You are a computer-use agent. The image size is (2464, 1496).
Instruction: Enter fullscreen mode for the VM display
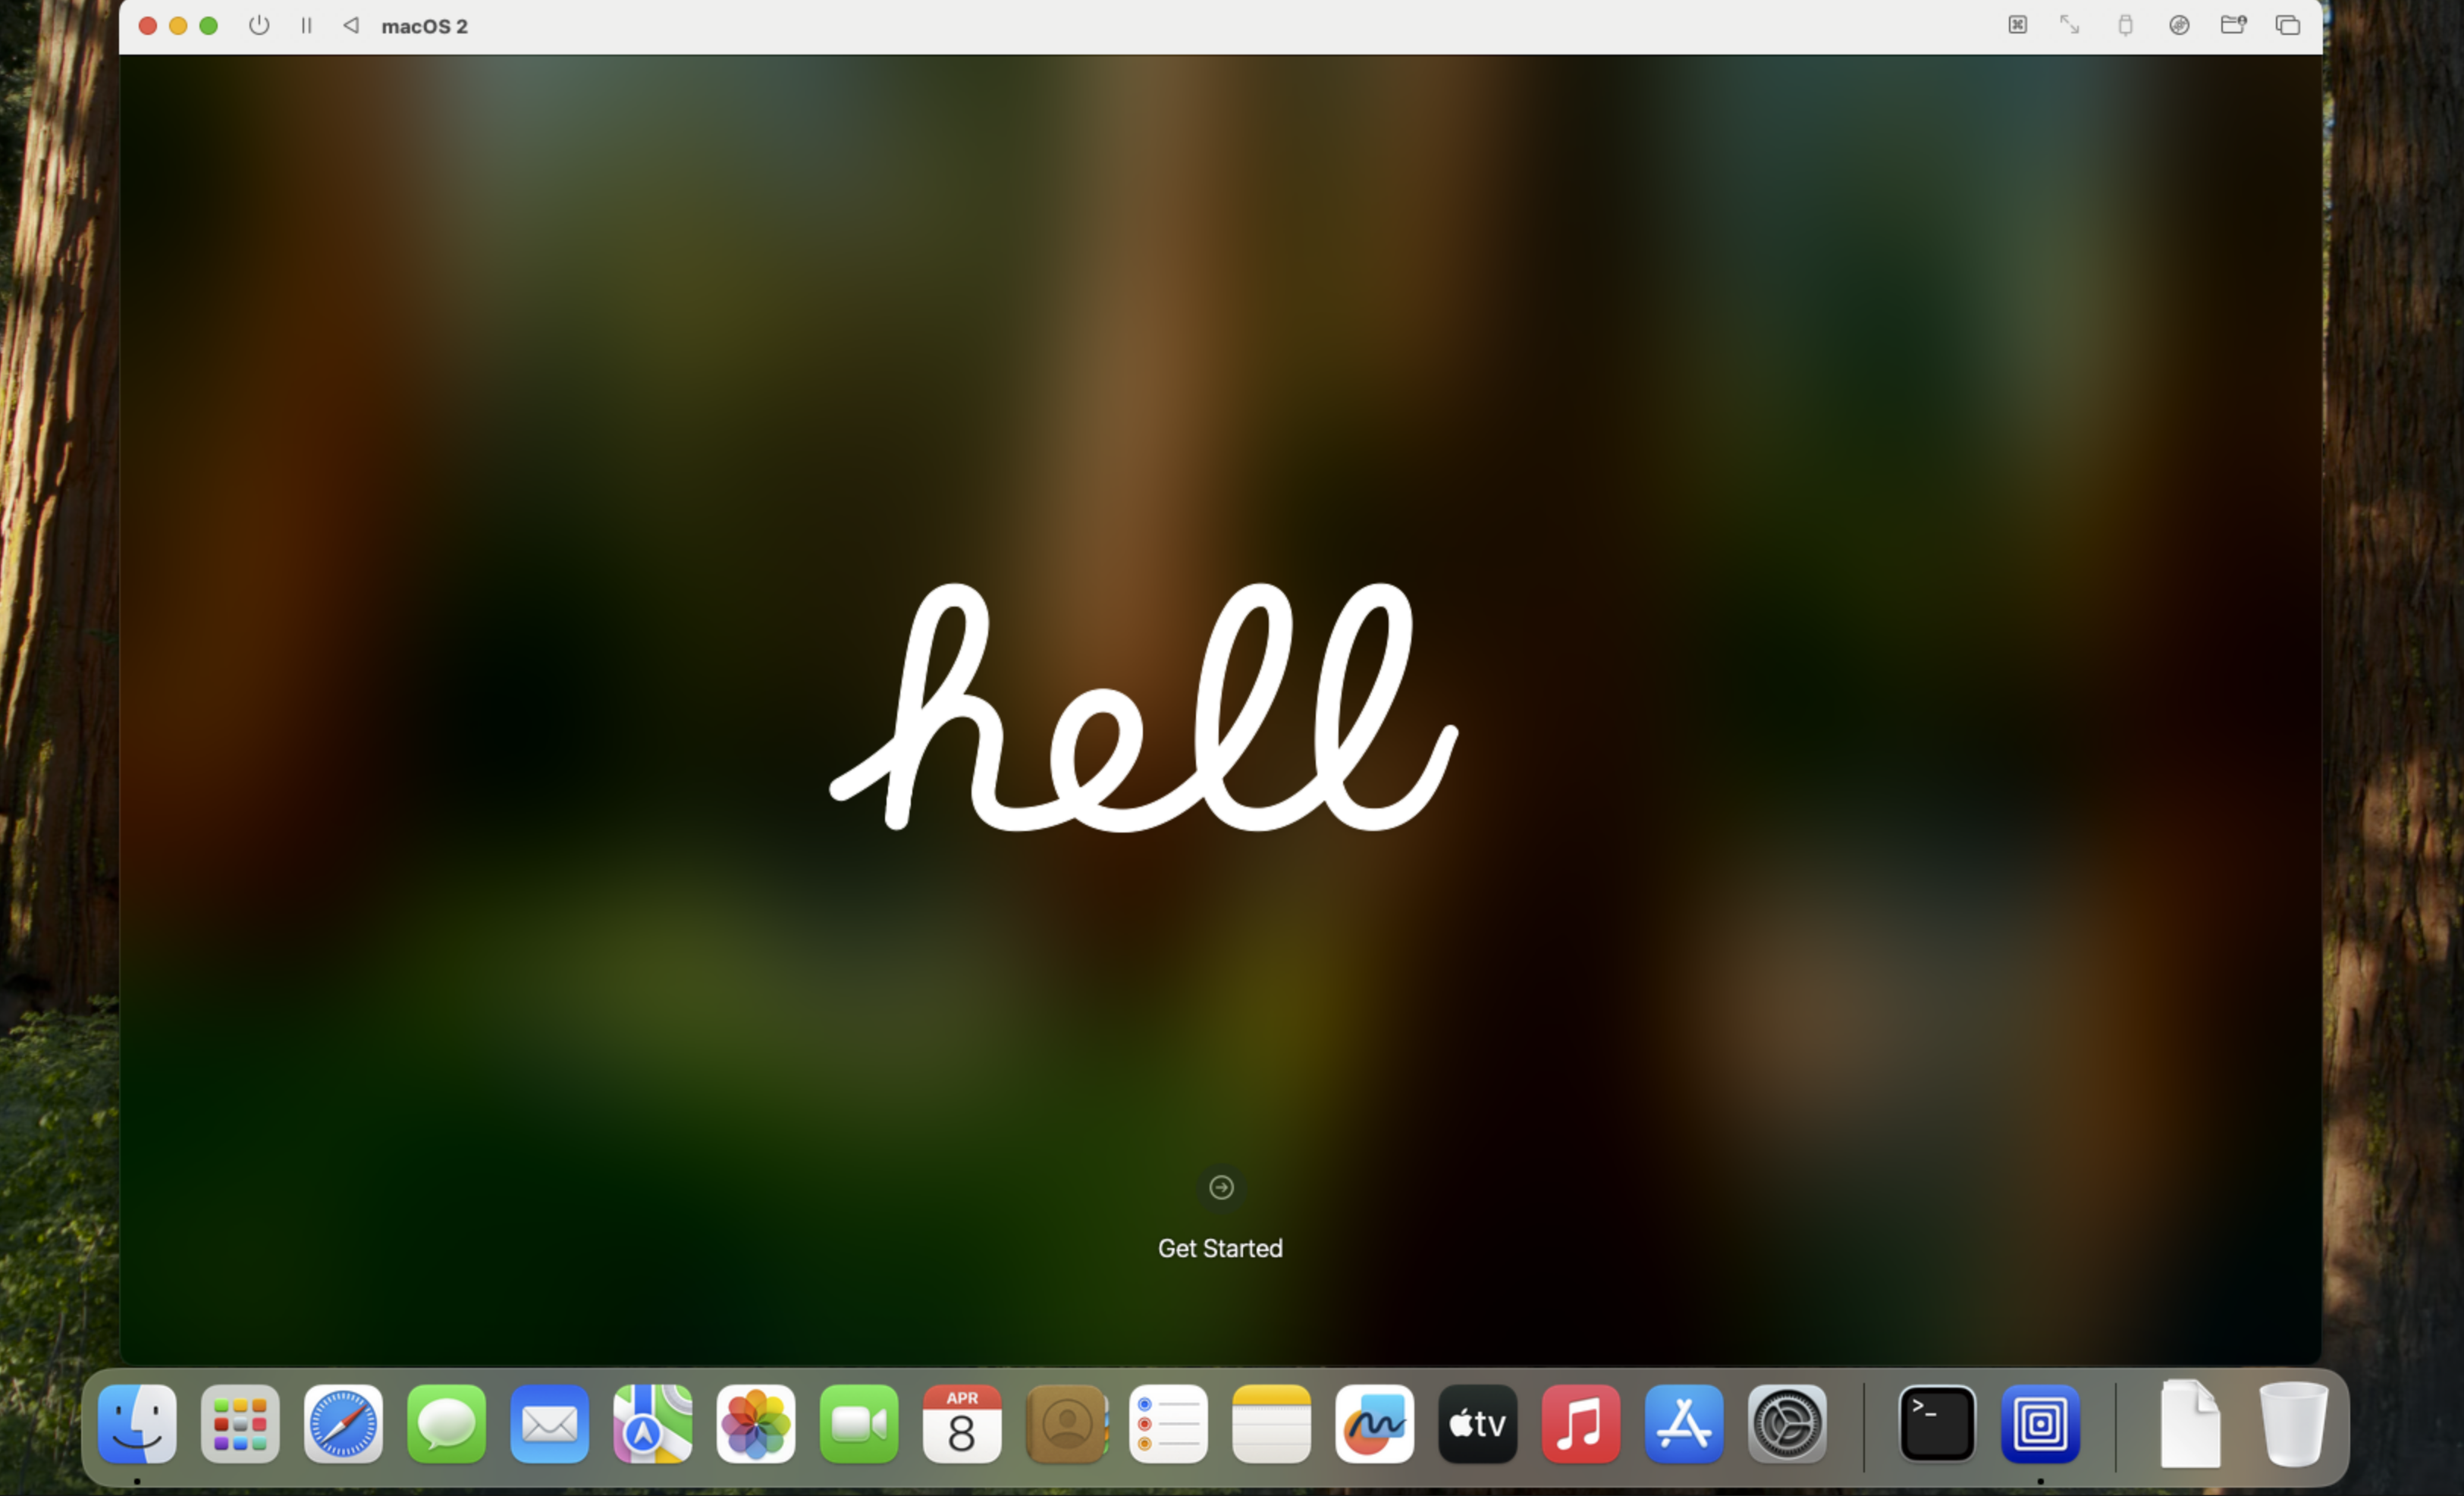point(2069,25)
